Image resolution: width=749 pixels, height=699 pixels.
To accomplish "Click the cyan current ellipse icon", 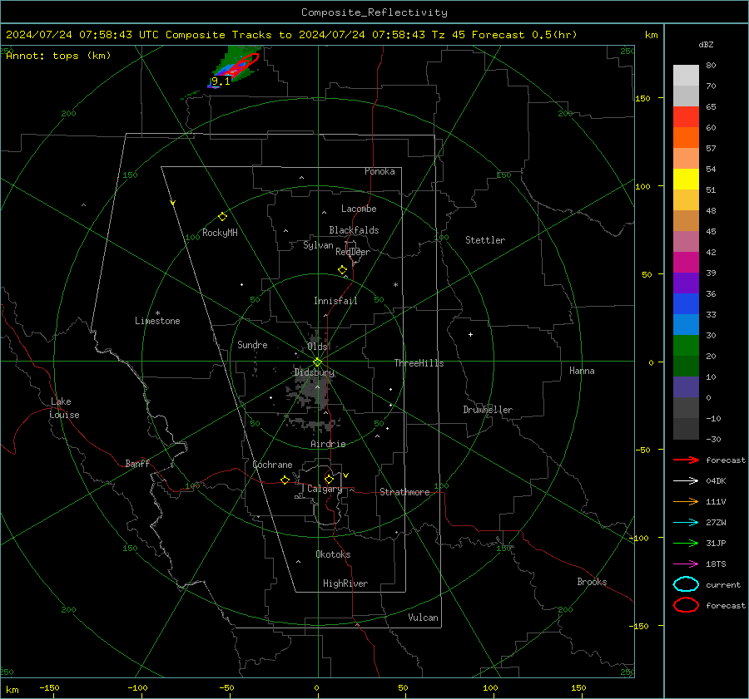I will 686,584.
